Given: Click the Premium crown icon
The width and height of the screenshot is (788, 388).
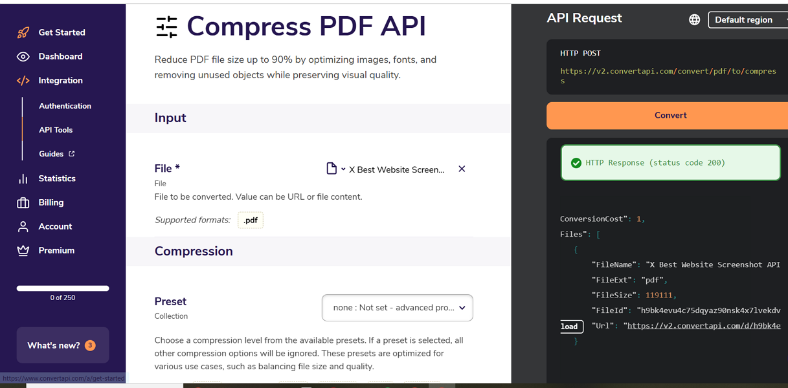Looking at the screenshot, I should tap(23, 251).
